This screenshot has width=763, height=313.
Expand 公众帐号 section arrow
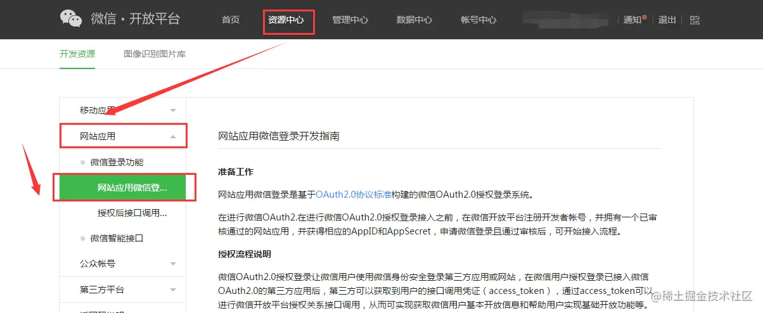[x=173, y=264]
